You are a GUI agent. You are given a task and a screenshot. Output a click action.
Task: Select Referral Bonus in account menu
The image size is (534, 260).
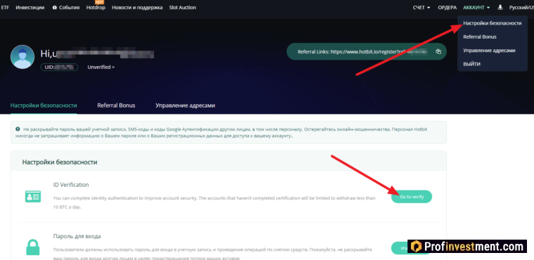point(479,37)
